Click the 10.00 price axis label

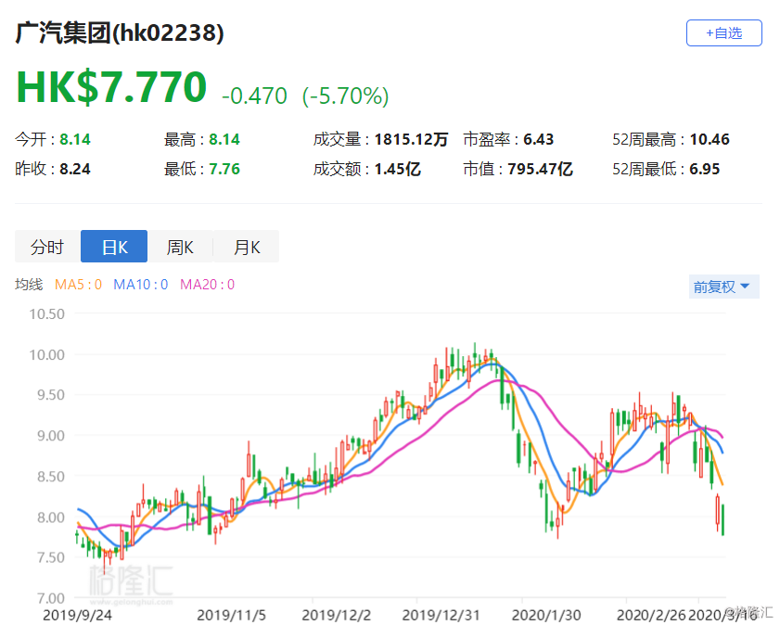(x=46, y=355)
